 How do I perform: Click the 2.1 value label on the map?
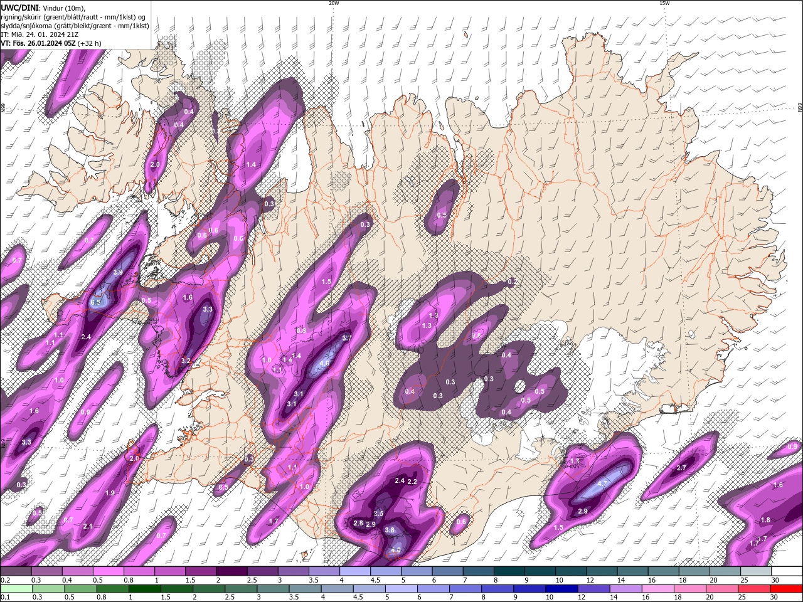(88, 526)
